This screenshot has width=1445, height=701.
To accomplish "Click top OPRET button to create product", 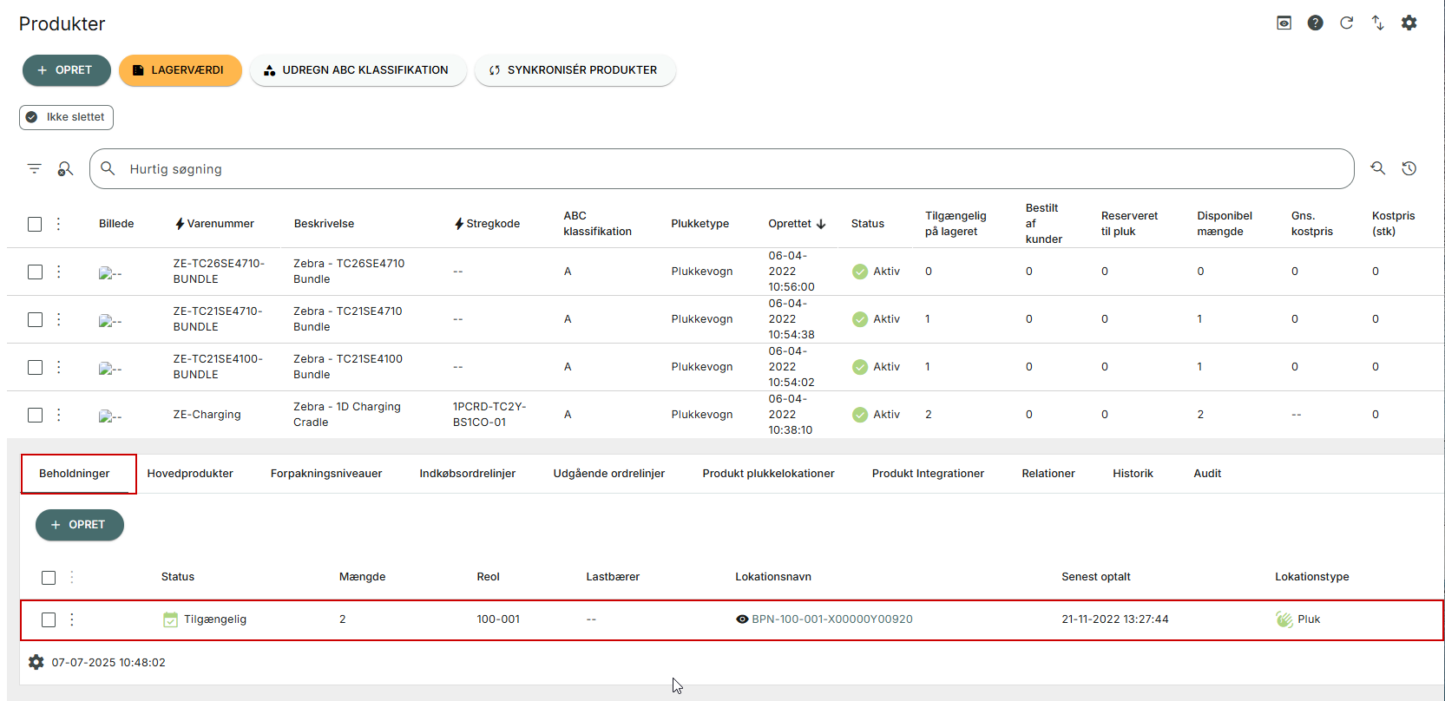I will click(x=67, y=70).
